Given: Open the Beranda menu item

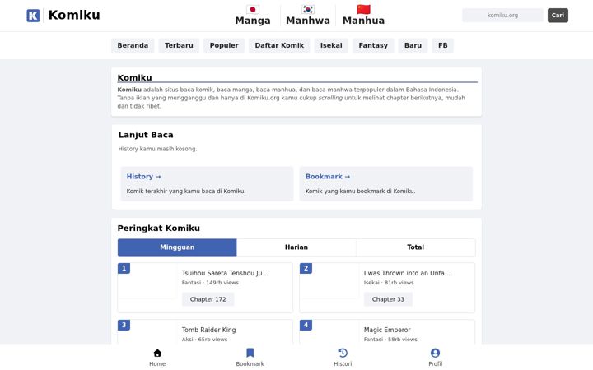Looking at the screenshot, I should pyautogui.click(x=133, y=45).
